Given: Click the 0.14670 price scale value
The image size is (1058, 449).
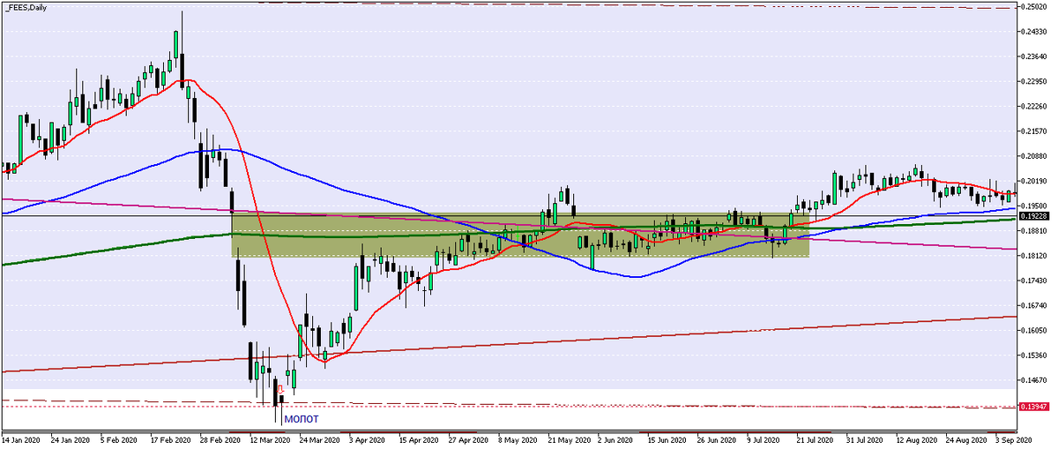Looking at the screenshot, I should click(x=1034, y=381).
